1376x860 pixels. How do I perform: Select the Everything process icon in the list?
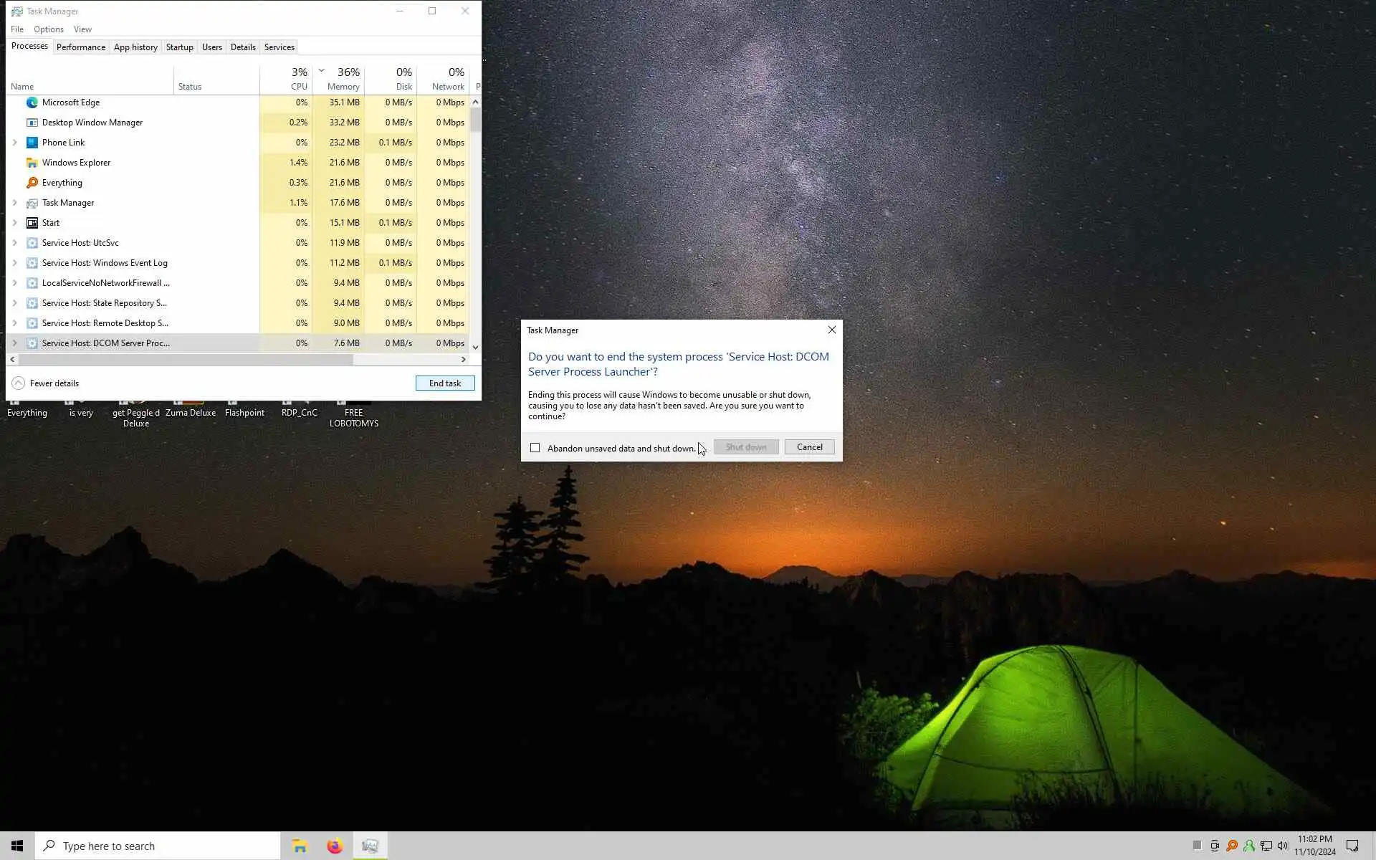pyautogui.click(x=32, y=183)
